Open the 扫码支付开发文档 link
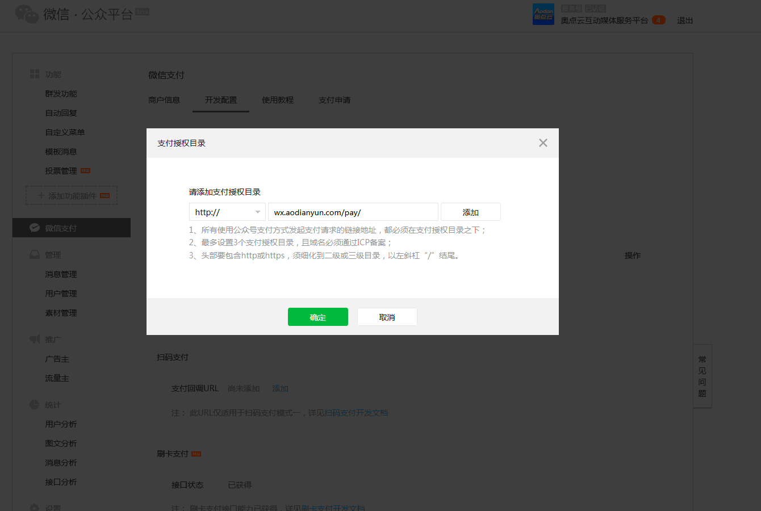The image size is (761, 511). point(356,413)
